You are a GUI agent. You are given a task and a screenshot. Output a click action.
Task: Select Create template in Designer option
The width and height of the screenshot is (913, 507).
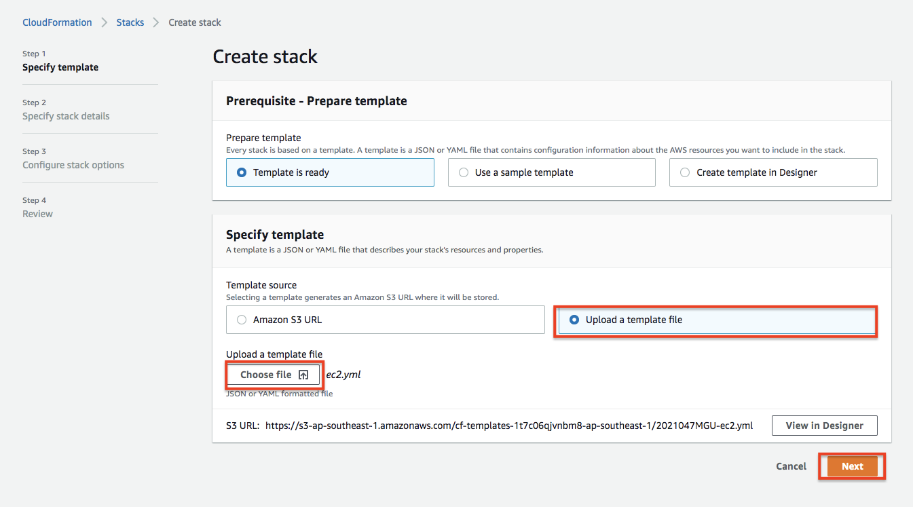click(773, 172)
